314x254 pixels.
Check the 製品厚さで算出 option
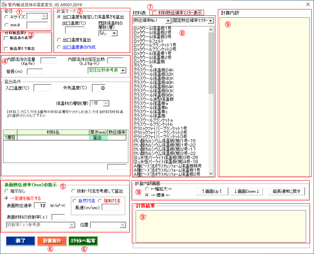[6, 48]
